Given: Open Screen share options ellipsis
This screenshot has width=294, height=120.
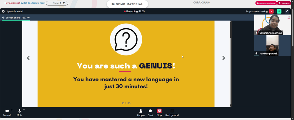Looking at the screenshot, I should (x=29, y=18).
